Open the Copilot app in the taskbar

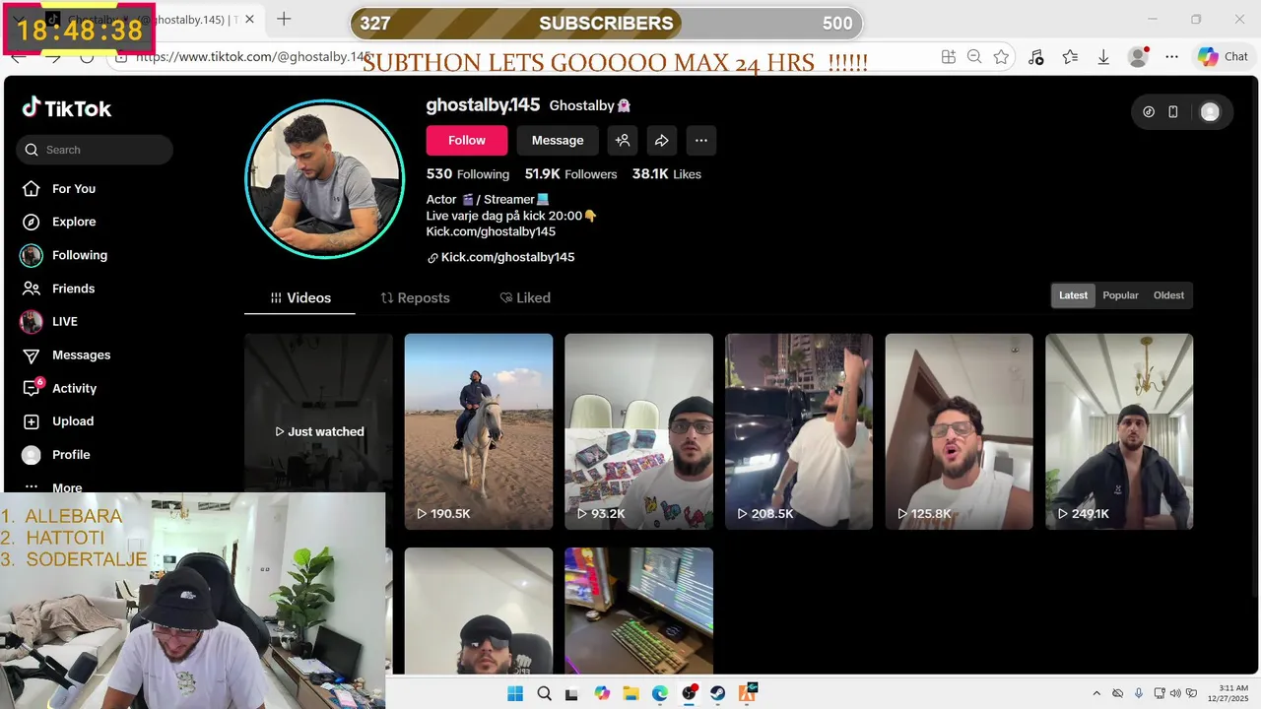click(602, 693)
